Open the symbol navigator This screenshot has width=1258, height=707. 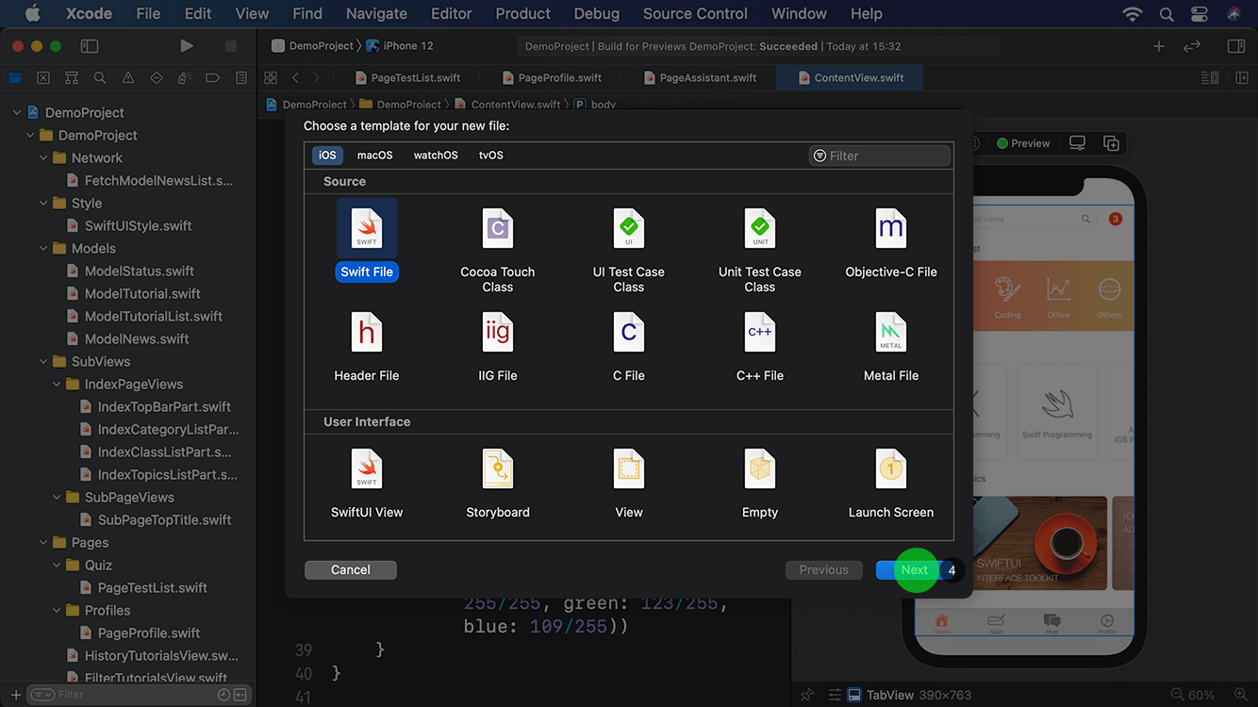tap(72, 78)
